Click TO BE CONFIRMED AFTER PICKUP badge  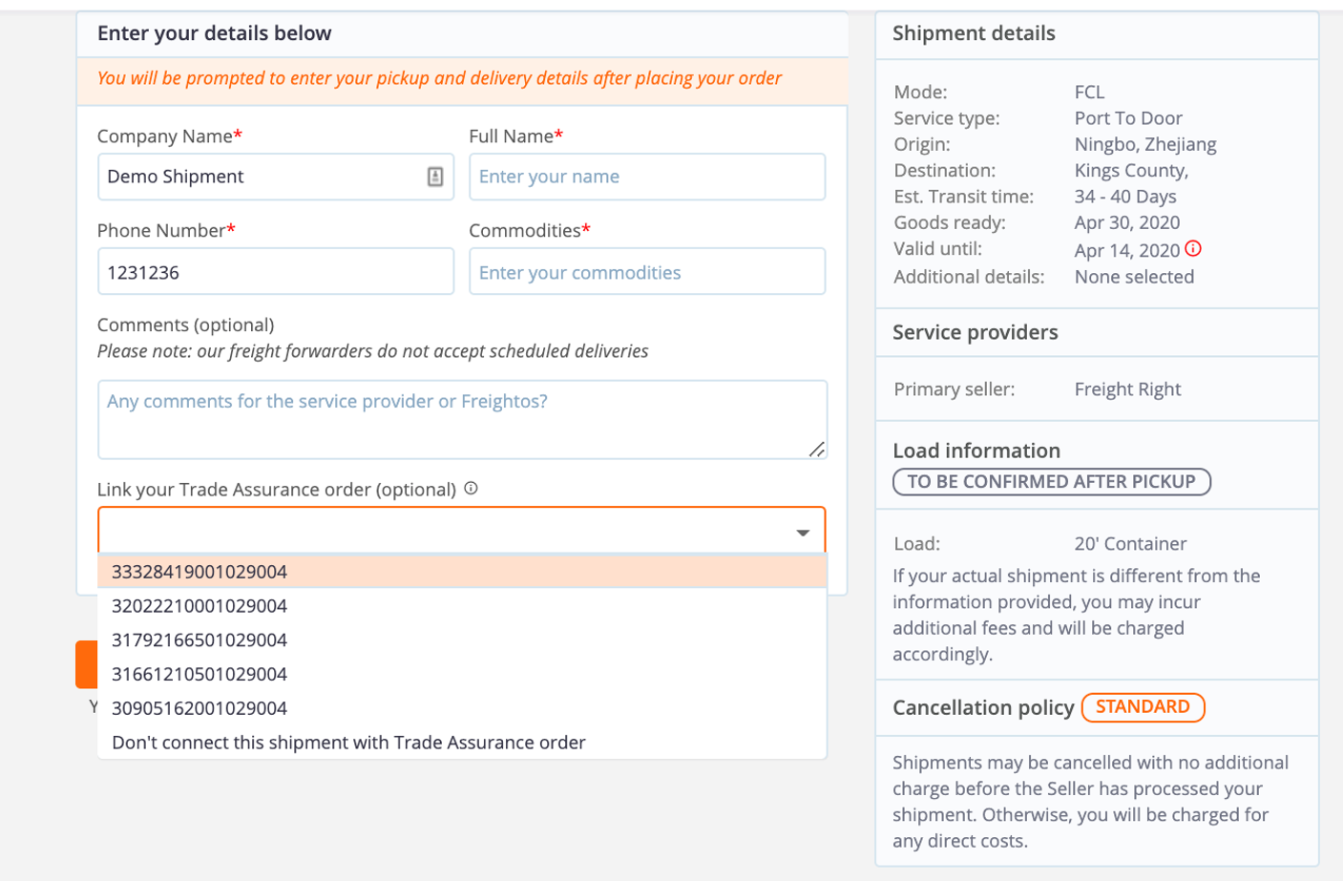click(x=1051, y=482)
